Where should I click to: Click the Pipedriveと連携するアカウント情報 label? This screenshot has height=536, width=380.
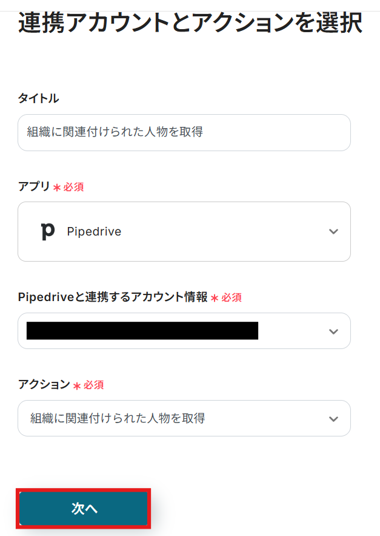(112, 297)
